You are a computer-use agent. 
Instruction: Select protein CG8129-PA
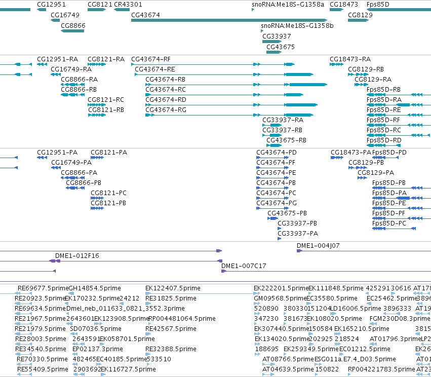[x=376, y=173]
